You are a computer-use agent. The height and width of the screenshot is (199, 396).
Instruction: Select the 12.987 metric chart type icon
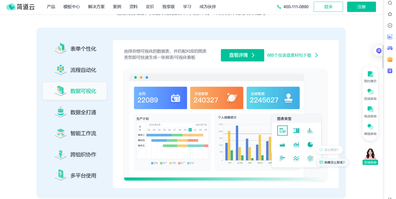[x=282, y=131]
